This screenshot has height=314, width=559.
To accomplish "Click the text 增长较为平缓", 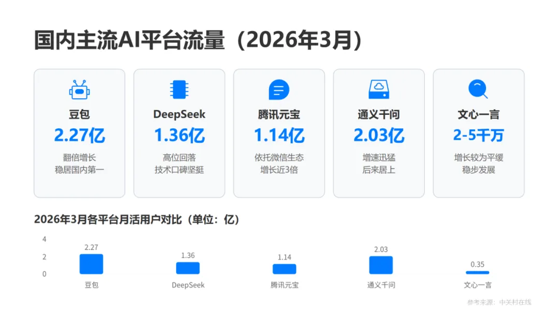I will pyautogui.click(x=478, y=158).
